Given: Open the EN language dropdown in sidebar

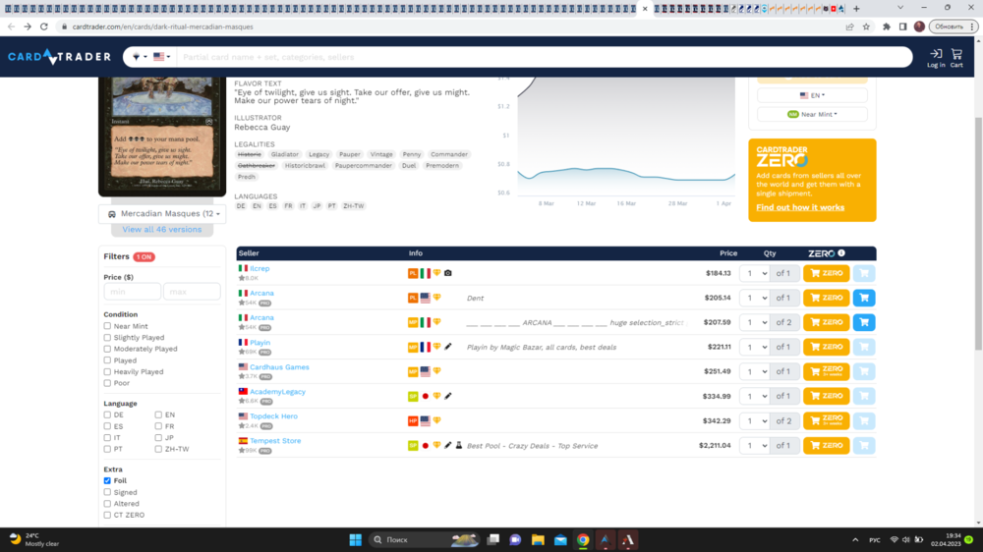Looking at the screenshot, I should 812,95.
